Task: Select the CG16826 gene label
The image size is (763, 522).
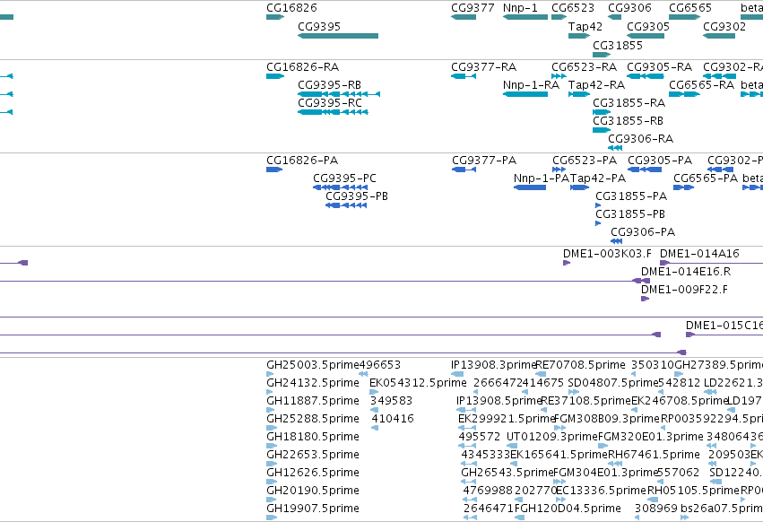Action: (291, 8)
